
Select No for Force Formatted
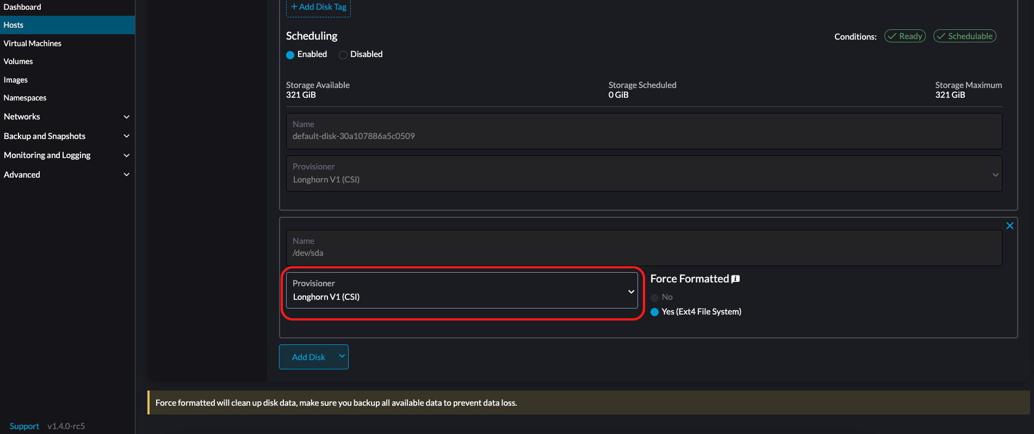(655, 298)
